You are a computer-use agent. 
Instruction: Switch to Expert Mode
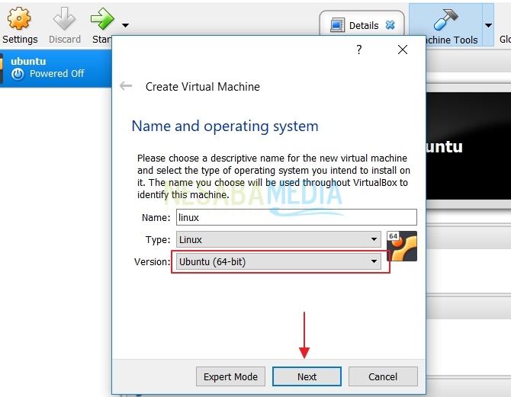point(230,376)
